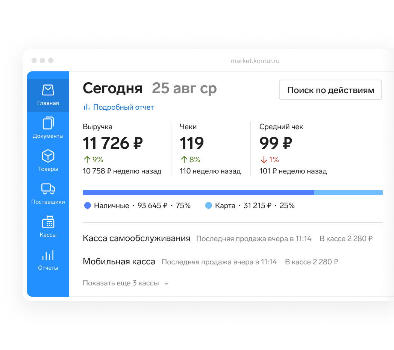Click the chart icon beside Подробный отчет
The height and width of the screenshot is (350, 394).
[86, 107]
